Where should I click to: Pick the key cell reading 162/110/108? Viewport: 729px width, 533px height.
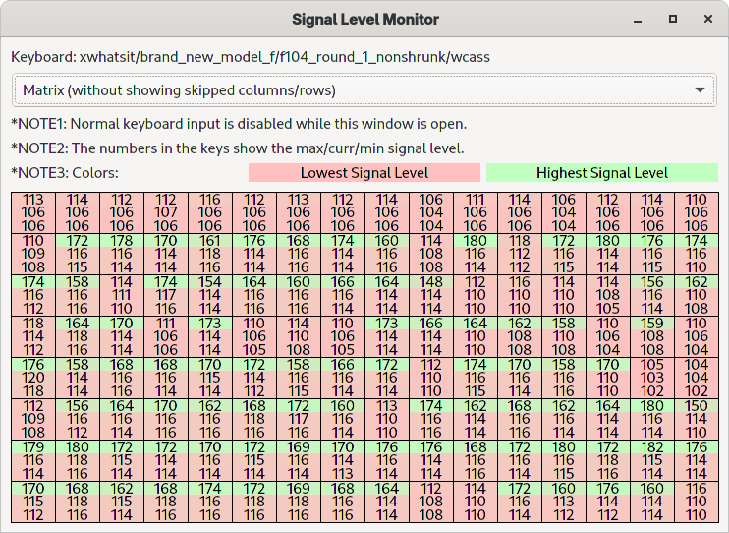click(x=697, y=296)
